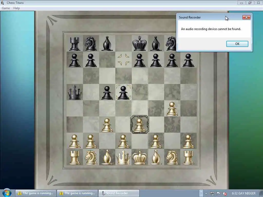Click the black pawn on b7
This screenshot has width=263, height=197.
[x=91, y=61]
